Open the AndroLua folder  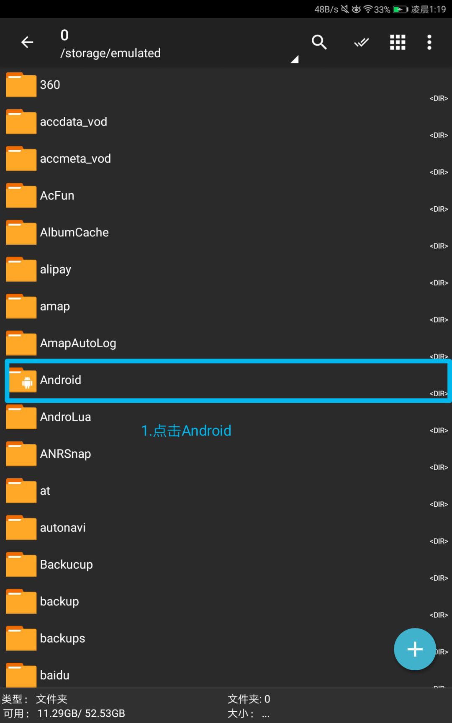tap(66, 417)
